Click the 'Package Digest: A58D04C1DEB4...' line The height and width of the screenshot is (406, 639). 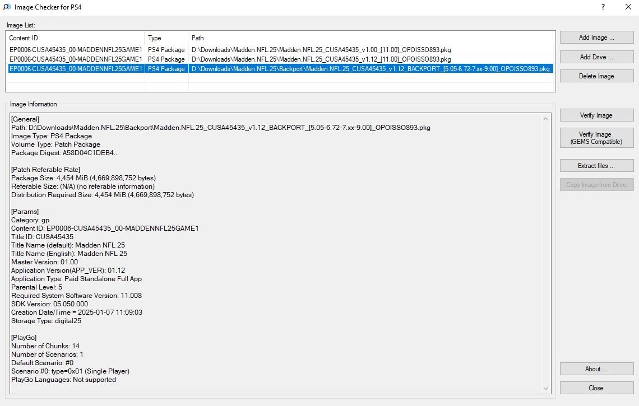(x=65, y=153)
